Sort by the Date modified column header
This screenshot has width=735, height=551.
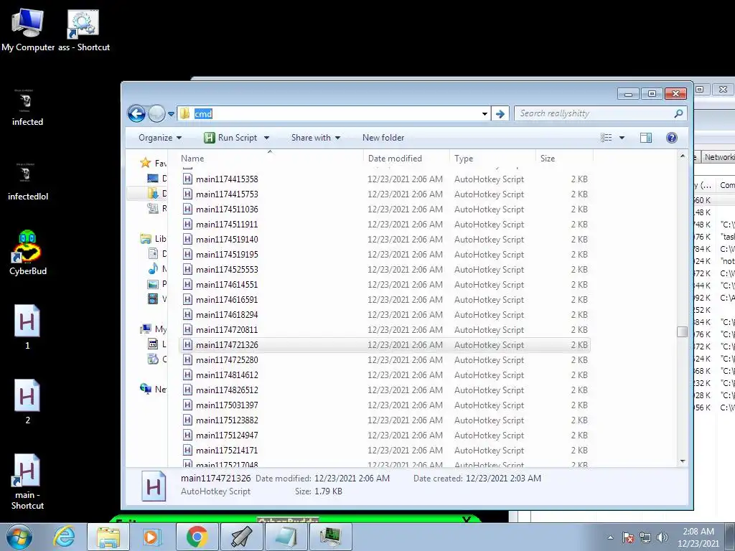(x=406, y=159)
